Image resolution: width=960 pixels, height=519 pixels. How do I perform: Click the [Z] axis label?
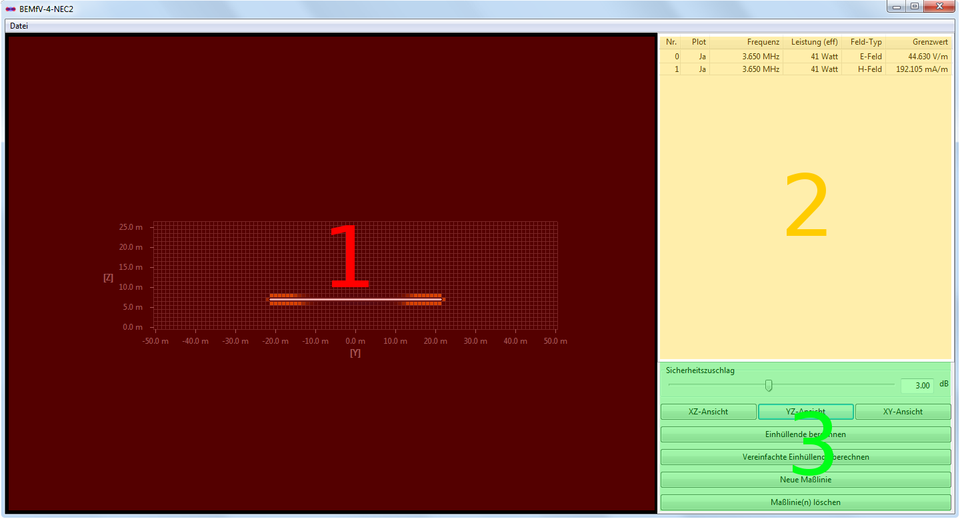tap(108, 277)
